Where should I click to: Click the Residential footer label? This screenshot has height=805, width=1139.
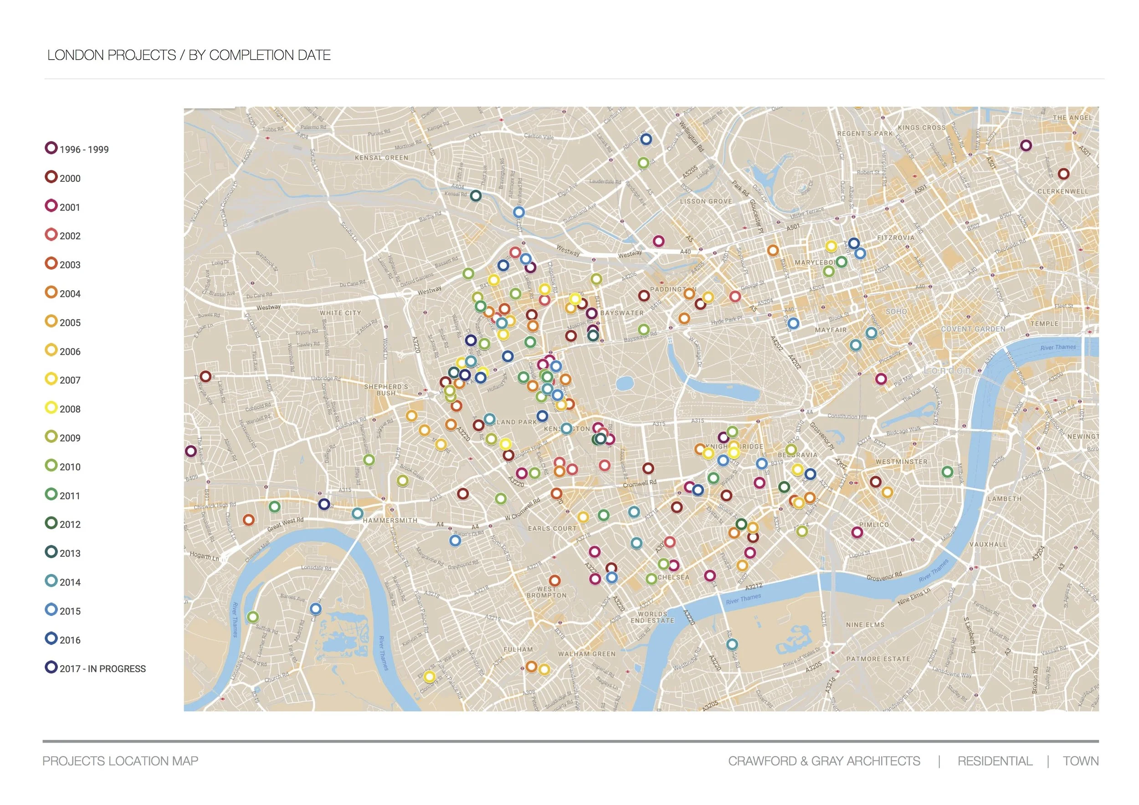point(995,761)
